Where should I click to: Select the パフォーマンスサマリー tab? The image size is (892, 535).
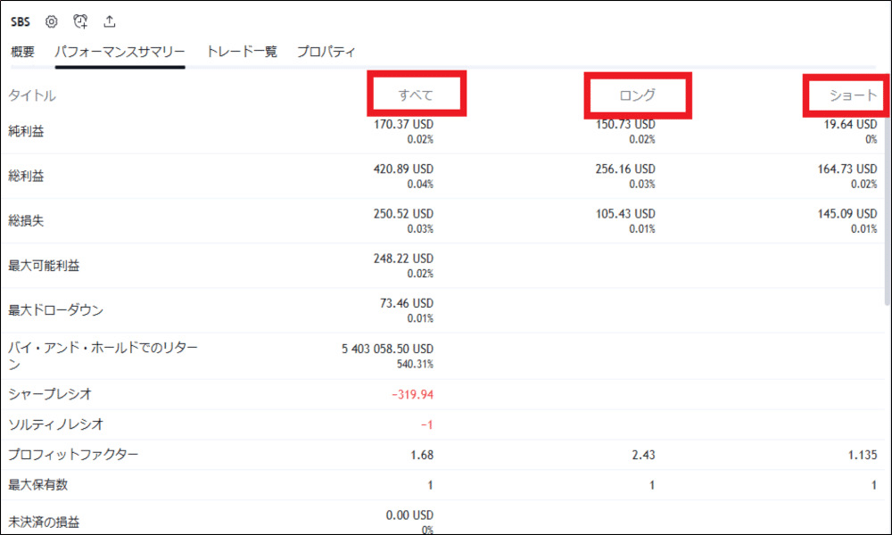coord(120,52)
